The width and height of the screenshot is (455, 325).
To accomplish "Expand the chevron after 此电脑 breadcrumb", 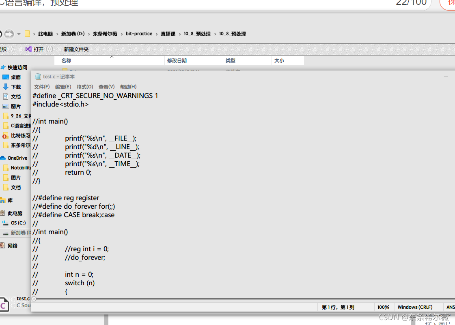I will tap(57, 34).
